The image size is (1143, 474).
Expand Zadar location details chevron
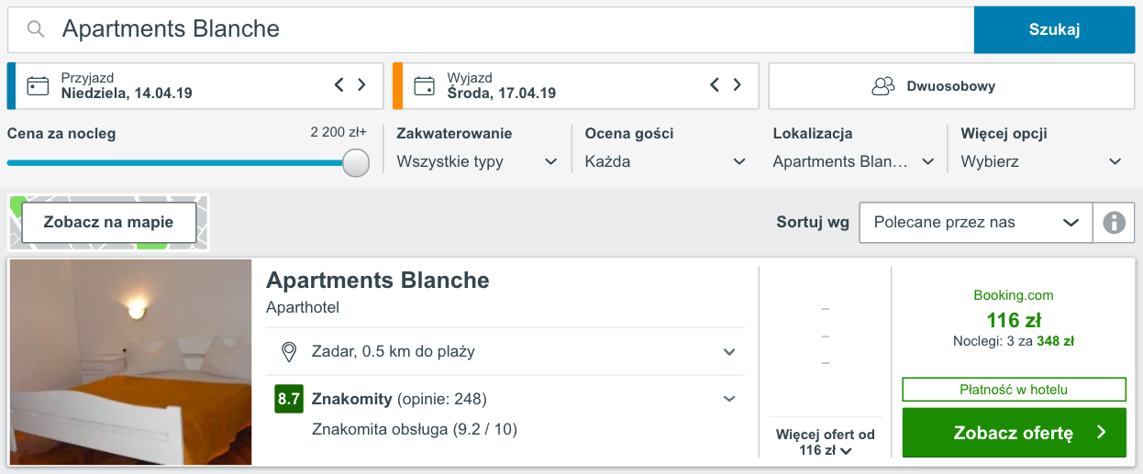(729, 352)
